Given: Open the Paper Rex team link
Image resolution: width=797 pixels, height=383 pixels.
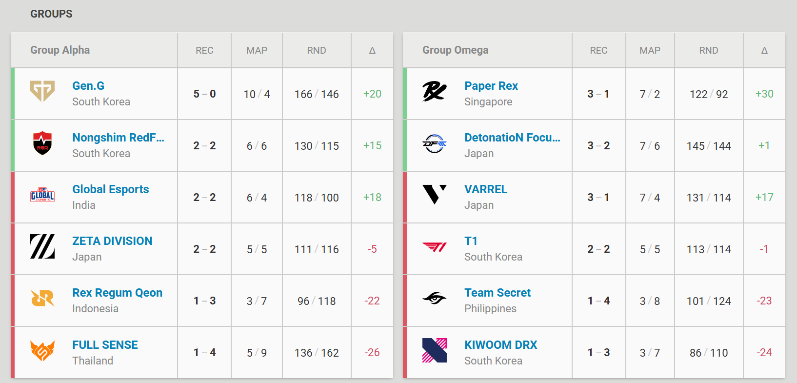Looking at the screenshot, I should (491, 86).
